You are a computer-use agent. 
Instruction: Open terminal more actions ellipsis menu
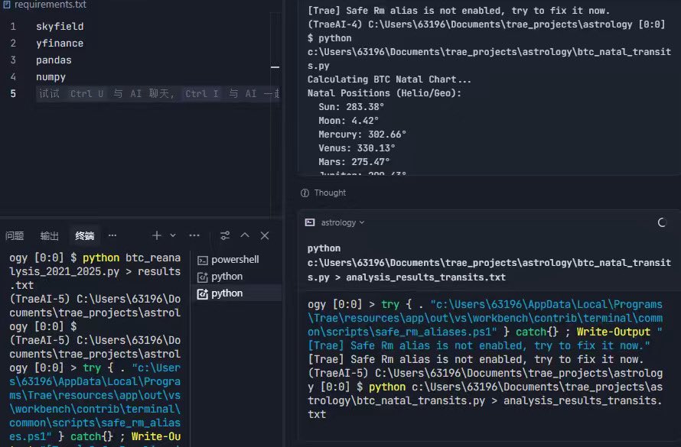pyautogui.click(x=194, y=235)
